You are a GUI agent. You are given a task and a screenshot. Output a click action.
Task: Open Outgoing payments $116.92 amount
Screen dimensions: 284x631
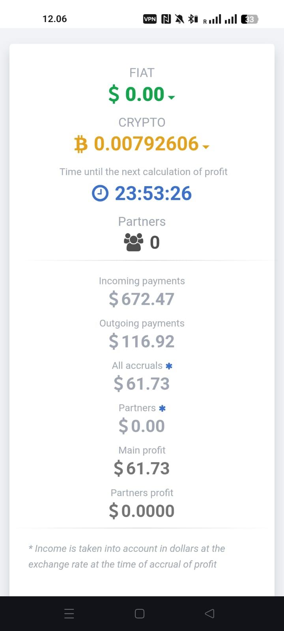pos(142,341)
